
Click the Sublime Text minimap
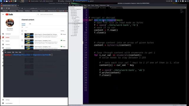pyautogui.click(x=182, y=11)
